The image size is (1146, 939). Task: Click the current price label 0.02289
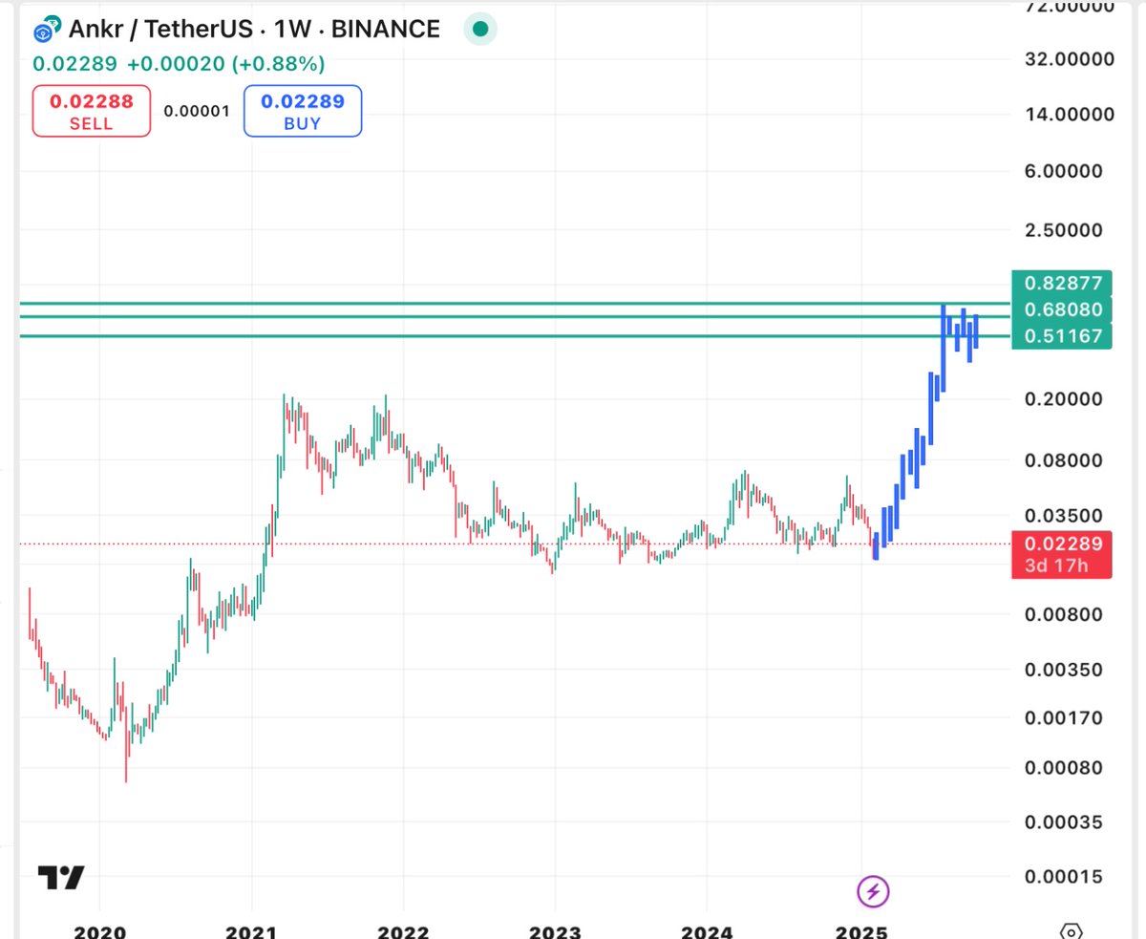pos(1063,544)
